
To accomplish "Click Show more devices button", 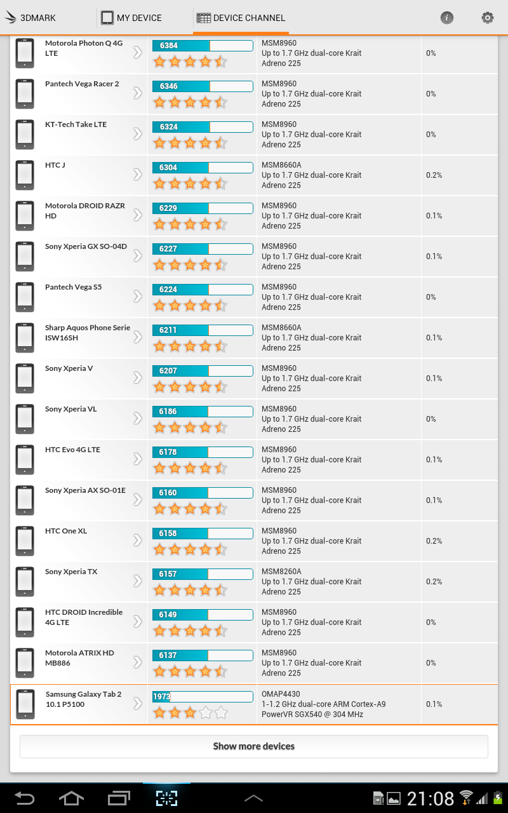I will pyautogui.click(x=254, y=746).
